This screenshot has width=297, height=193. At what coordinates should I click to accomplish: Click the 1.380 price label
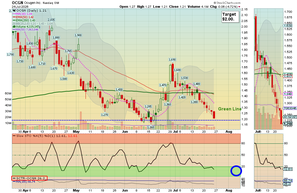[194, 102]
